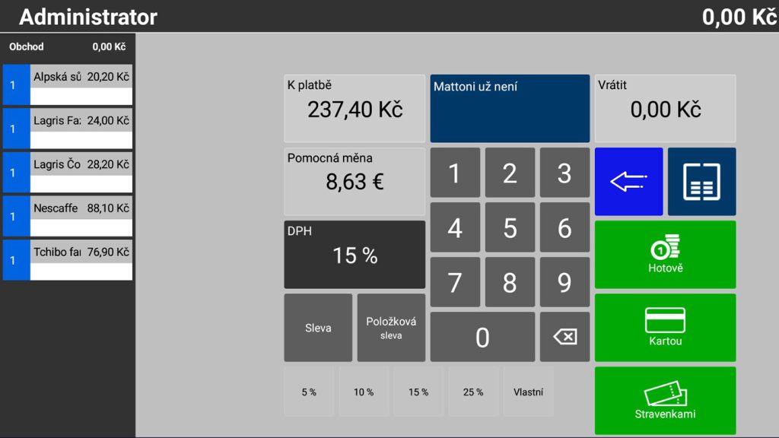
Task: Select the 10 % discount preset
Action: click(x=364, y=392)
